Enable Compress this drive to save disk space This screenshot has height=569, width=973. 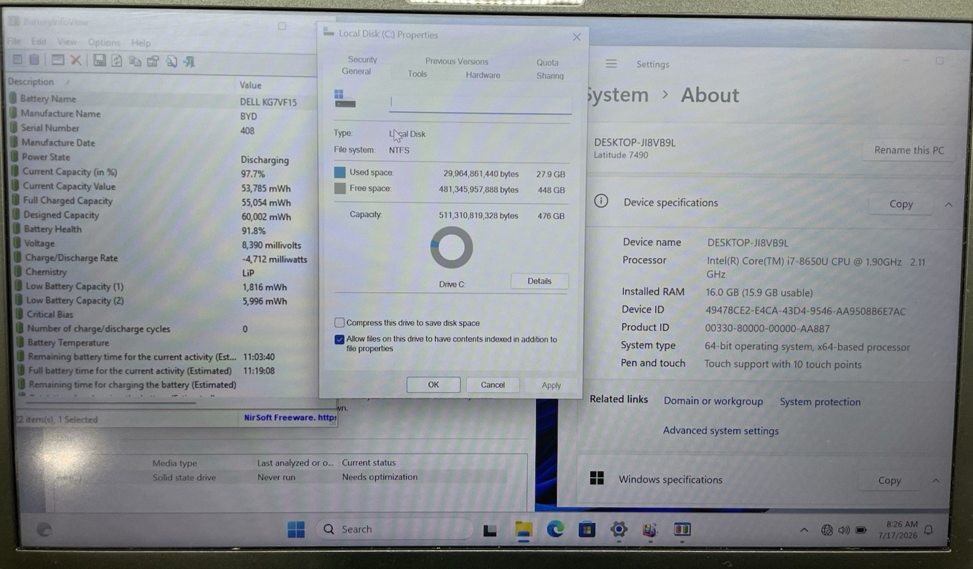coord(339,323)
